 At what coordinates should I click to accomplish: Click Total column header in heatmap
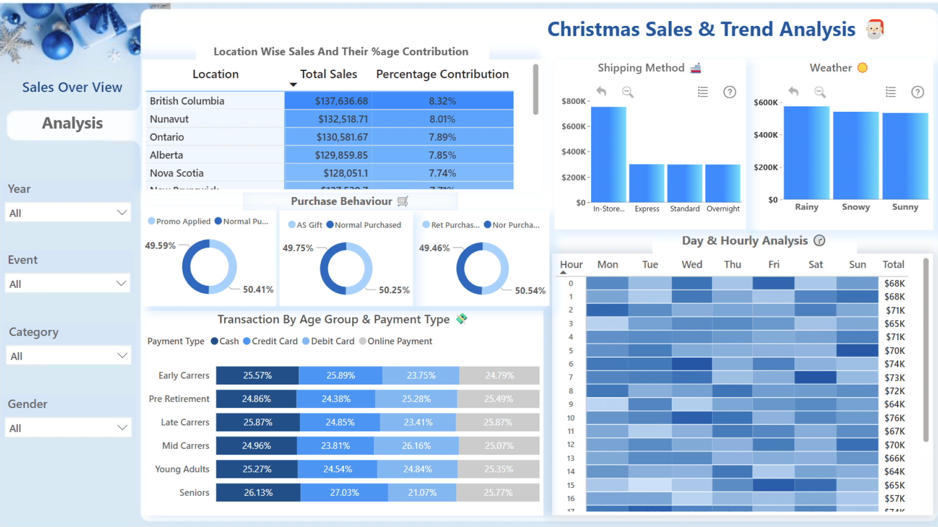tap(893, 264)
